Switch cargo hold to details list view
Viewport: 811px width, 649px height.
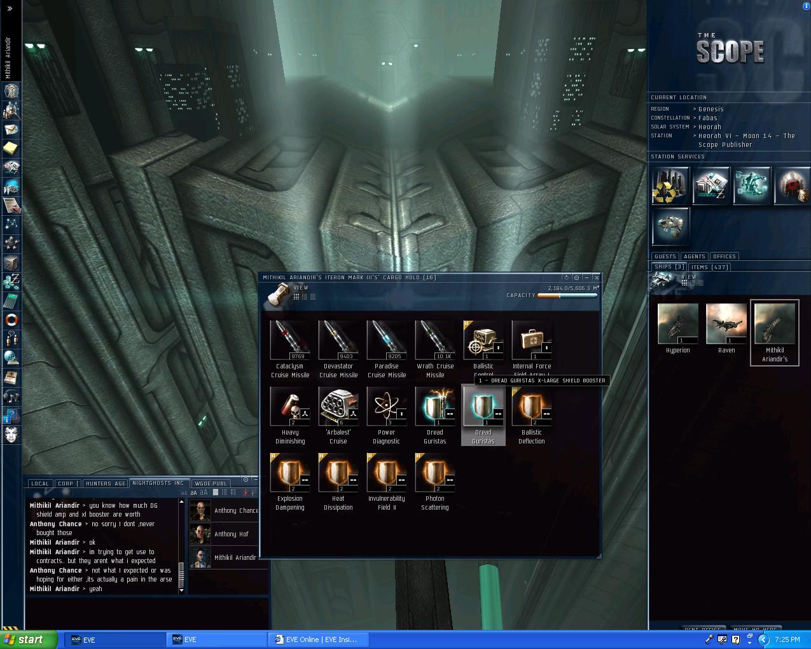304,297
